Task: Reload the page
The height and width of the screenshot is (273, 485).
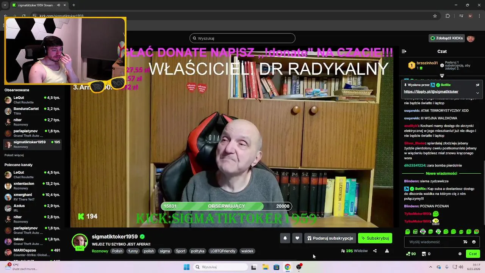Action: 24,16
